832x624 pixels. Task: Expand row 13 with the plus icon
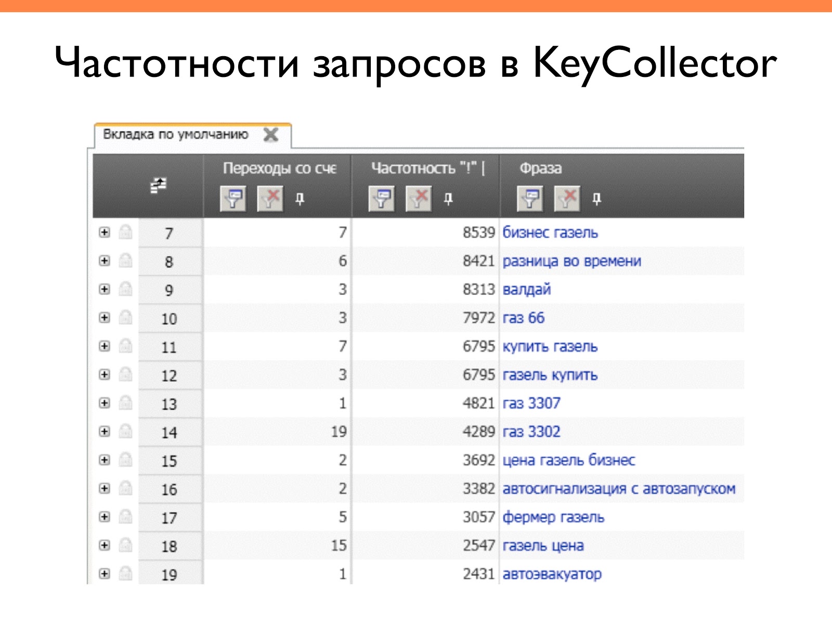(105, 403)
